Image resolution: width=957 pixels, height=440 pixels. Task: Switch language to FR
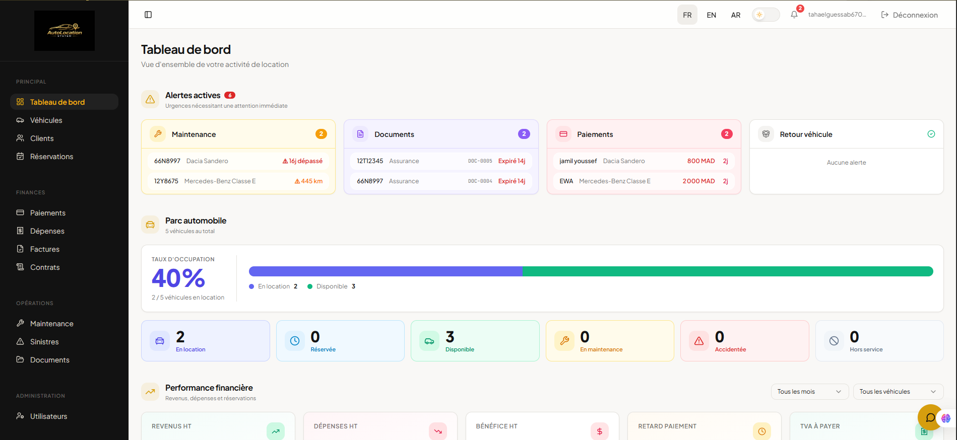tap(687, 15)
